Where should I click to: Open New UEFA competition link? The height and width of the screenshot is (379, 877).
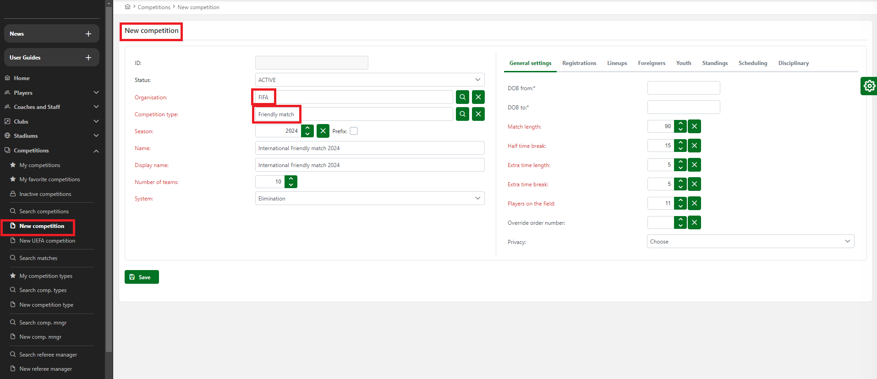pos(47,241)
